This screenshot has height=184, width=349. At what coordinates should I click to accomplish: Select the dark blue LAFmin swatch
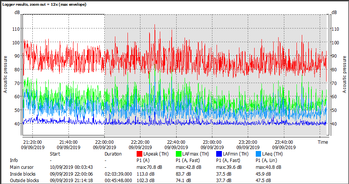[219, 154]
